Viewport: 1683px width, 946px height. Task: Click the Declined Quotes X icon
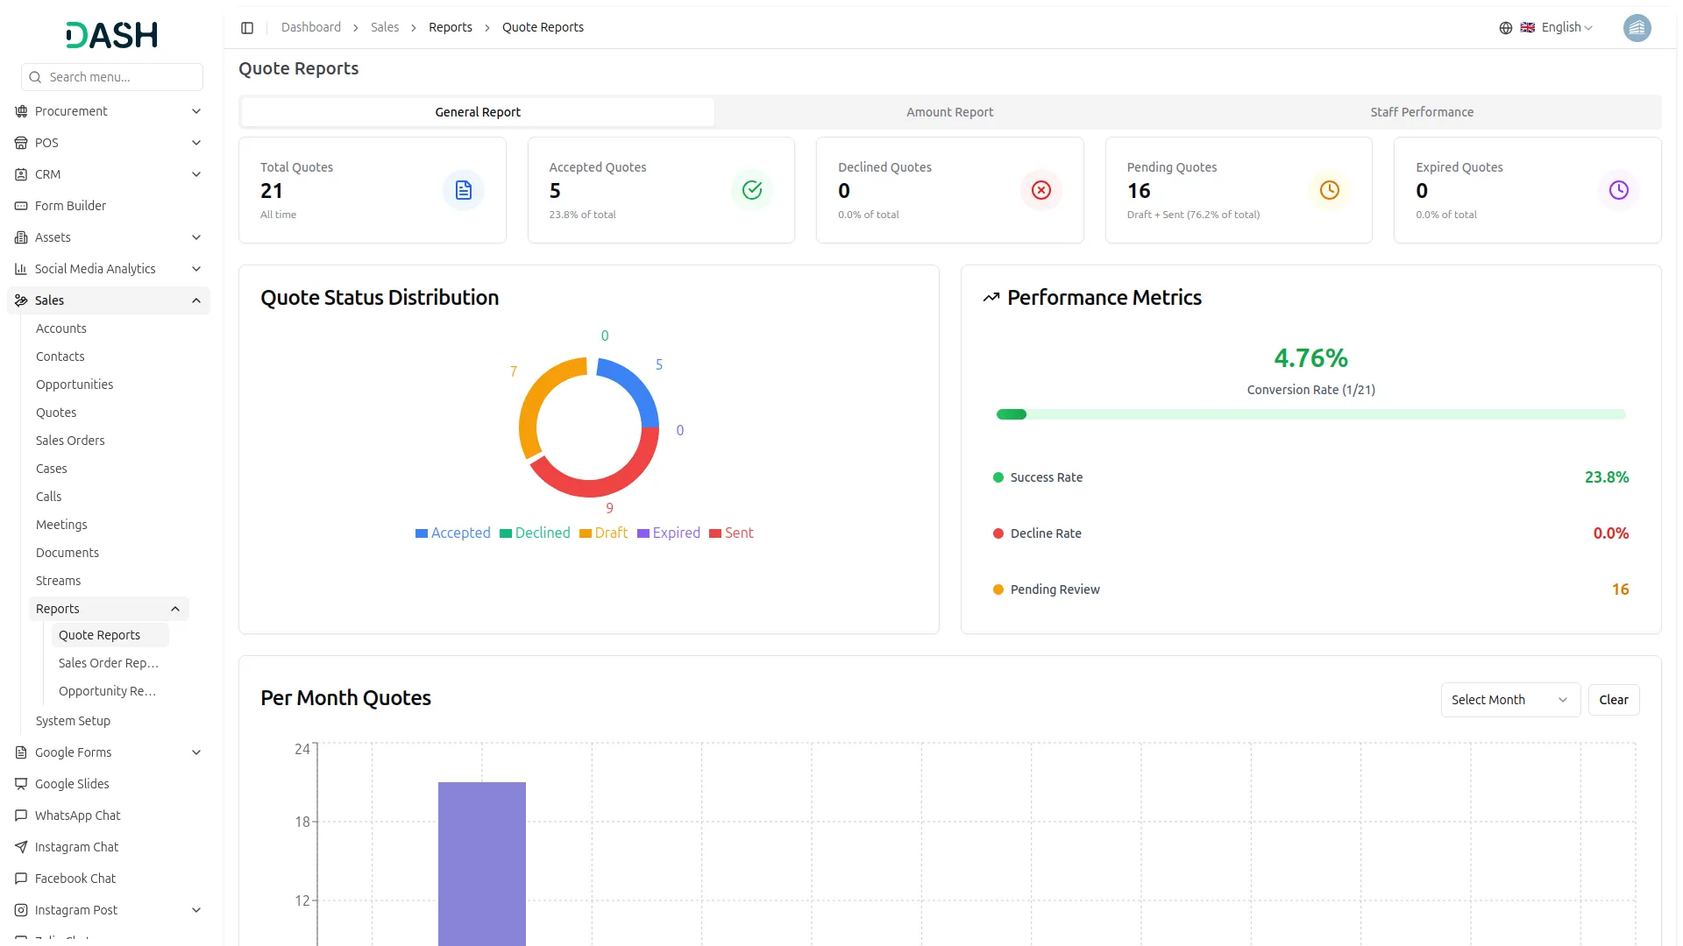tap(1040, 190)
